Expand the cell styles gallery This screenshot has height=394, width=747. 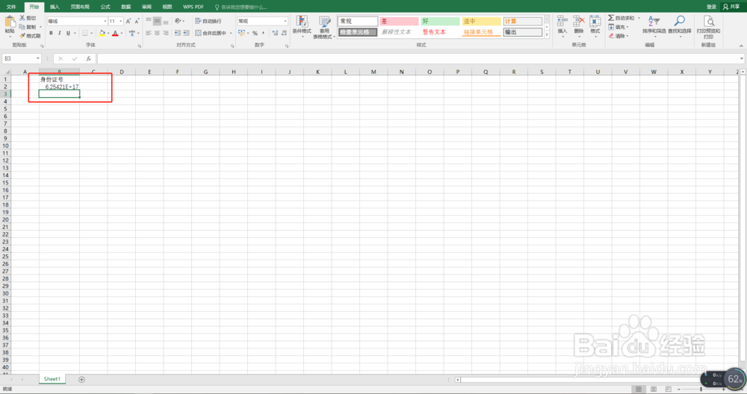(x=547, y=35)
